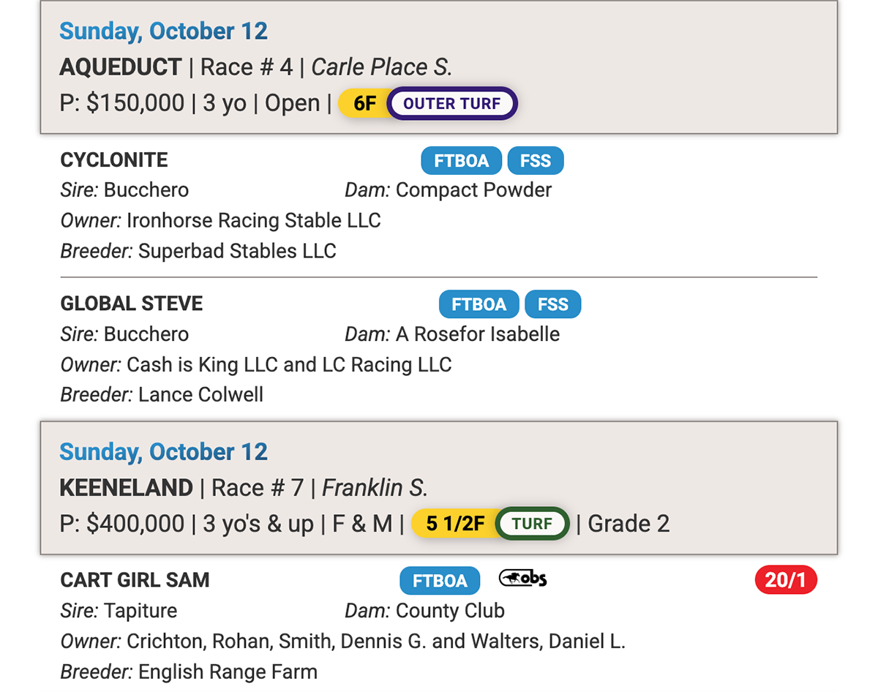878x692 pixels.
Task: Click Cyclonite's FTBOA badge
Action: point(461,161)
